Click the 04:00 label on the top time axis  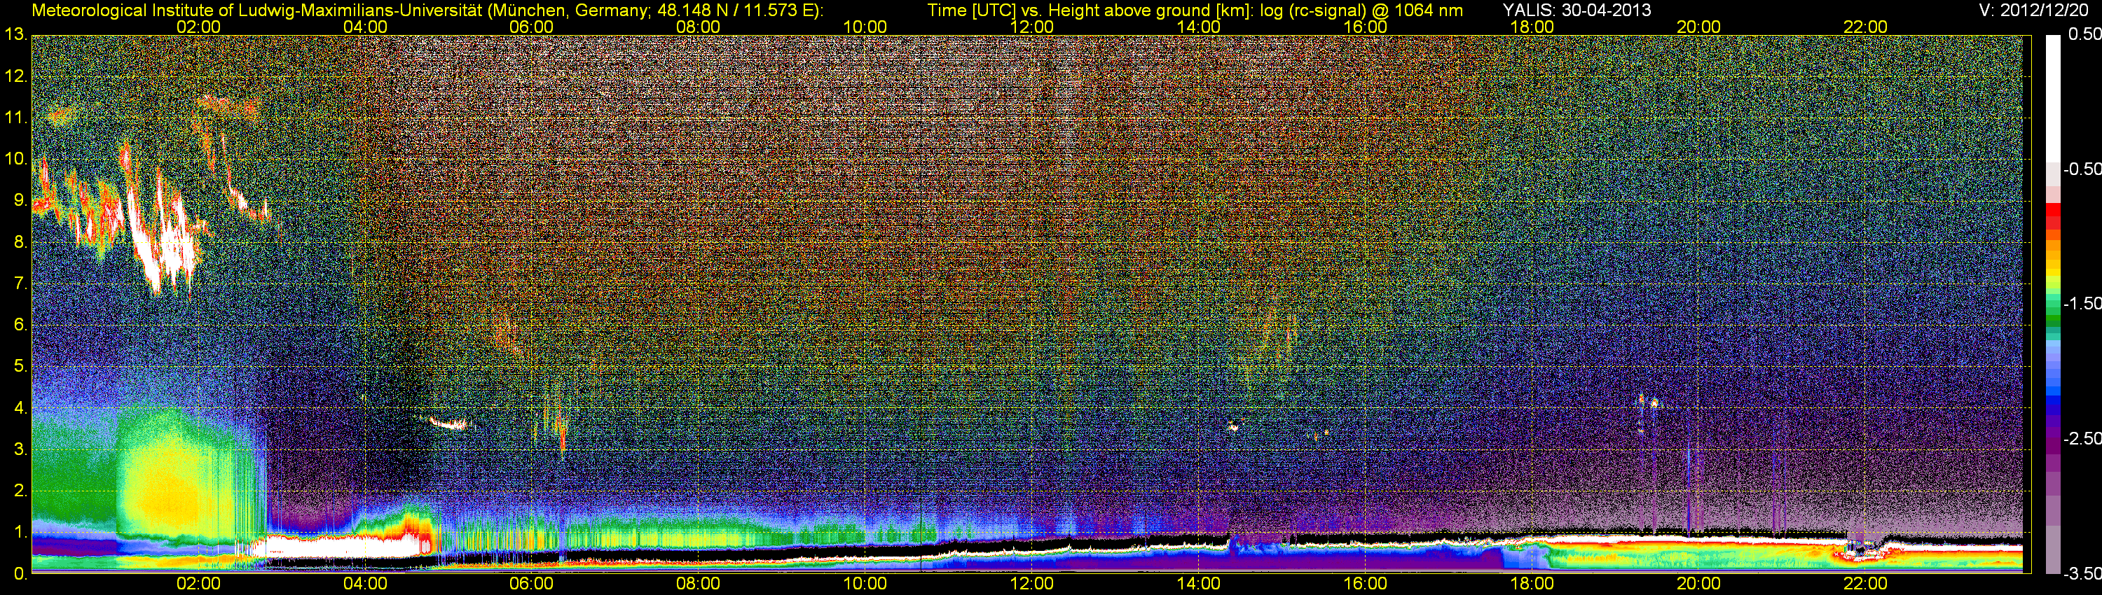coord(365,27)
